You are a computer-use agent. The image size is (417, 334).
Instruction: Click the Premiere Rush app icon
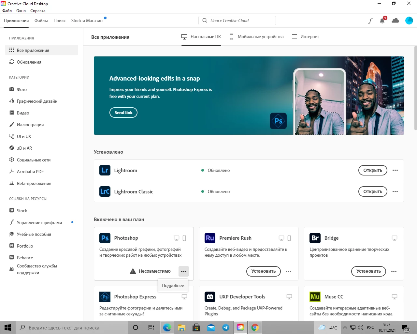tap(210, 238)
